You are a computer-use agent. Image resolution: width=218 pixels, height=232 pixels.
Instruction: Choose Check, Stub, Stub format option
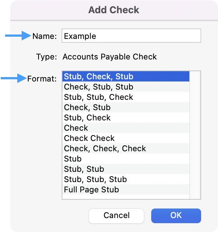[126, 87]
